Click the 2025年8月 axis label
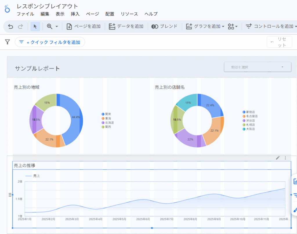 coord(190,219)
